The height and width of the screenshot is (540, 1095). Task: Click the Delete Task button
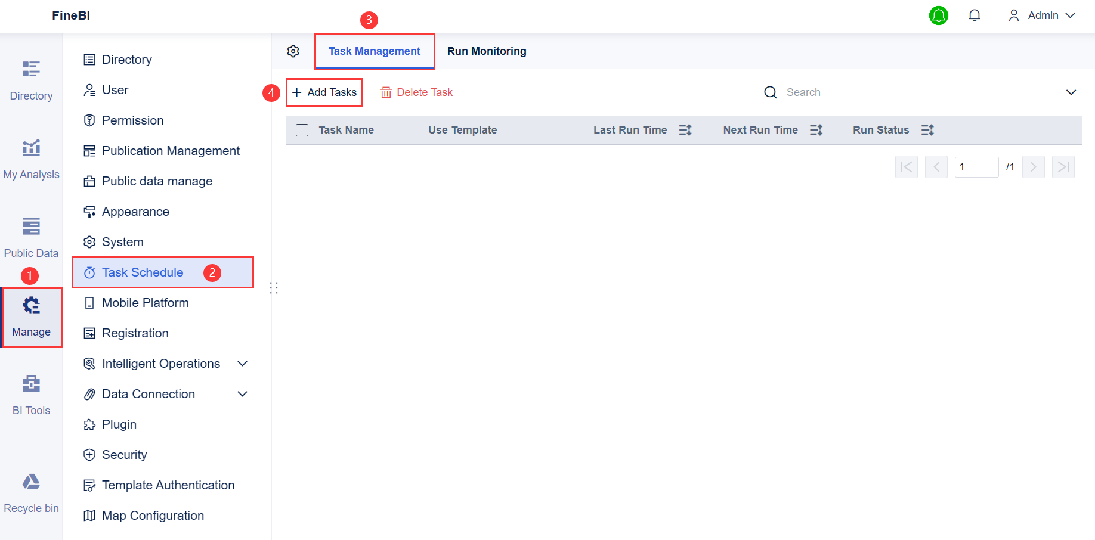(416, 92)
